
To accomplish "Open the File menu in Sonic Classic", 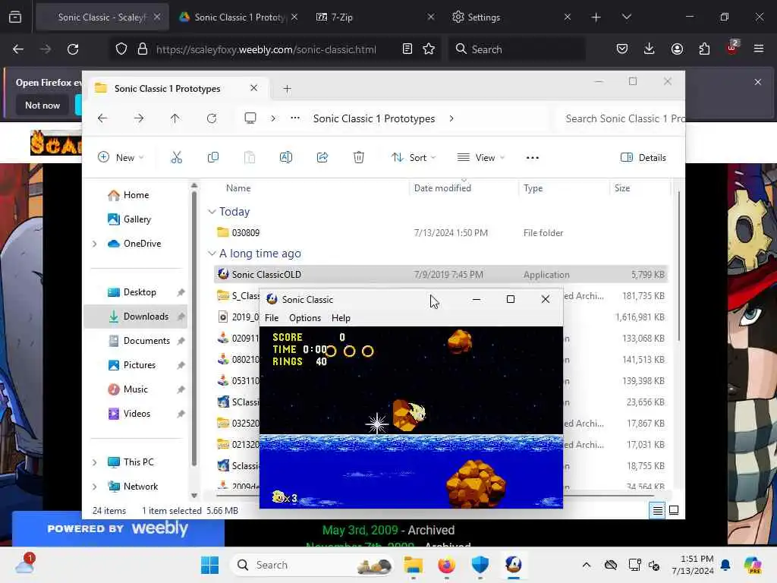I will click(272, 318).
